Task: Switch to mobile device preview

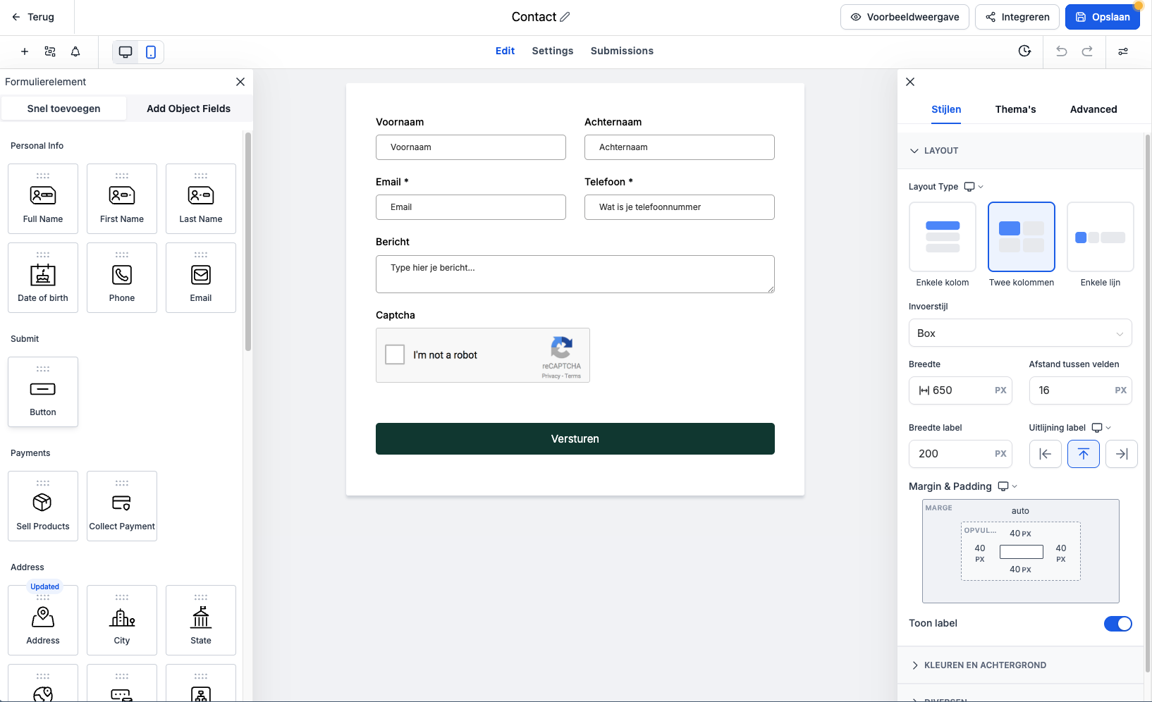Action: click(151, 52)
